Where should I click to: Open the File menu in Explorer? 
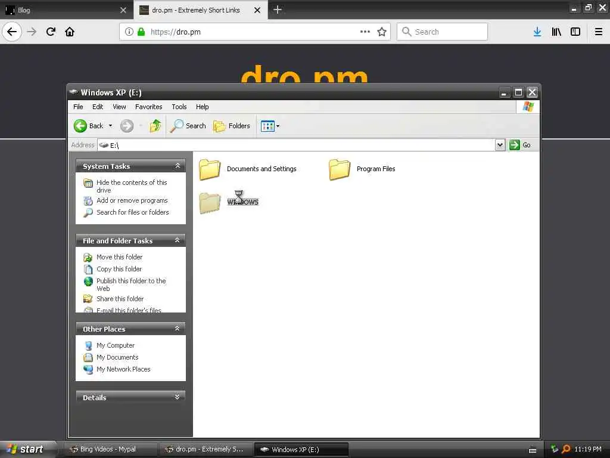[x=78, y=107]
